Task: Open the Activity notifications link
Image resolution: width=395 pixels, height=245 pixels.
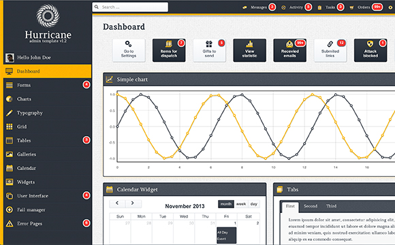Action: (x=296, y=7)
